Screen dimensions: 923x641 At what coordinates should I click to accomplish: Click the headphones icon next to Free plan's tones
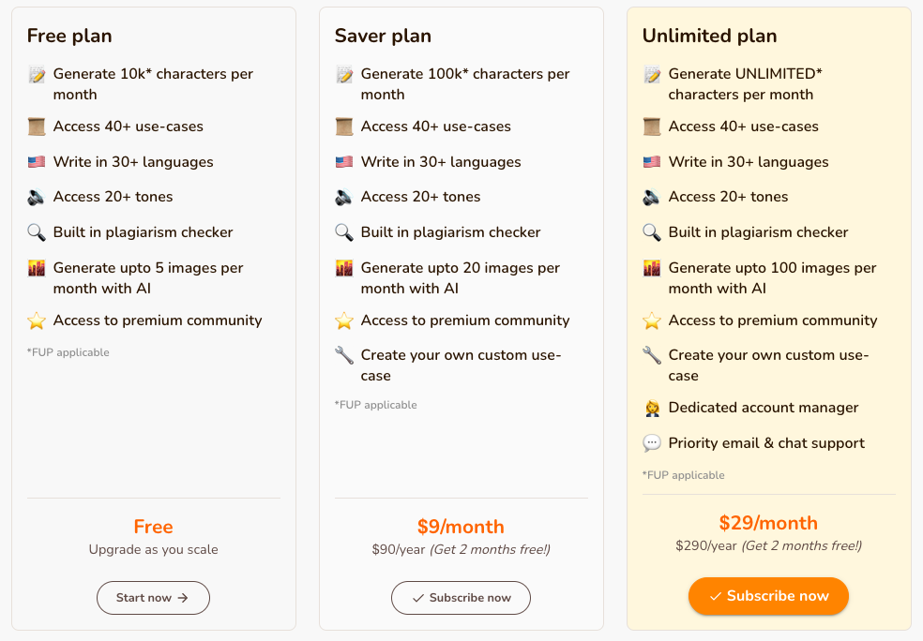click(x=36, y=196)
